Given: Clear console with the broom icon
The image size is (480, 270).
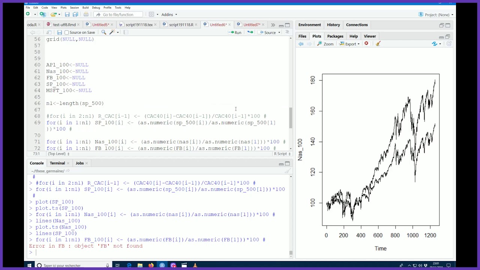Looking at the screenshot, I should [288, 171].
